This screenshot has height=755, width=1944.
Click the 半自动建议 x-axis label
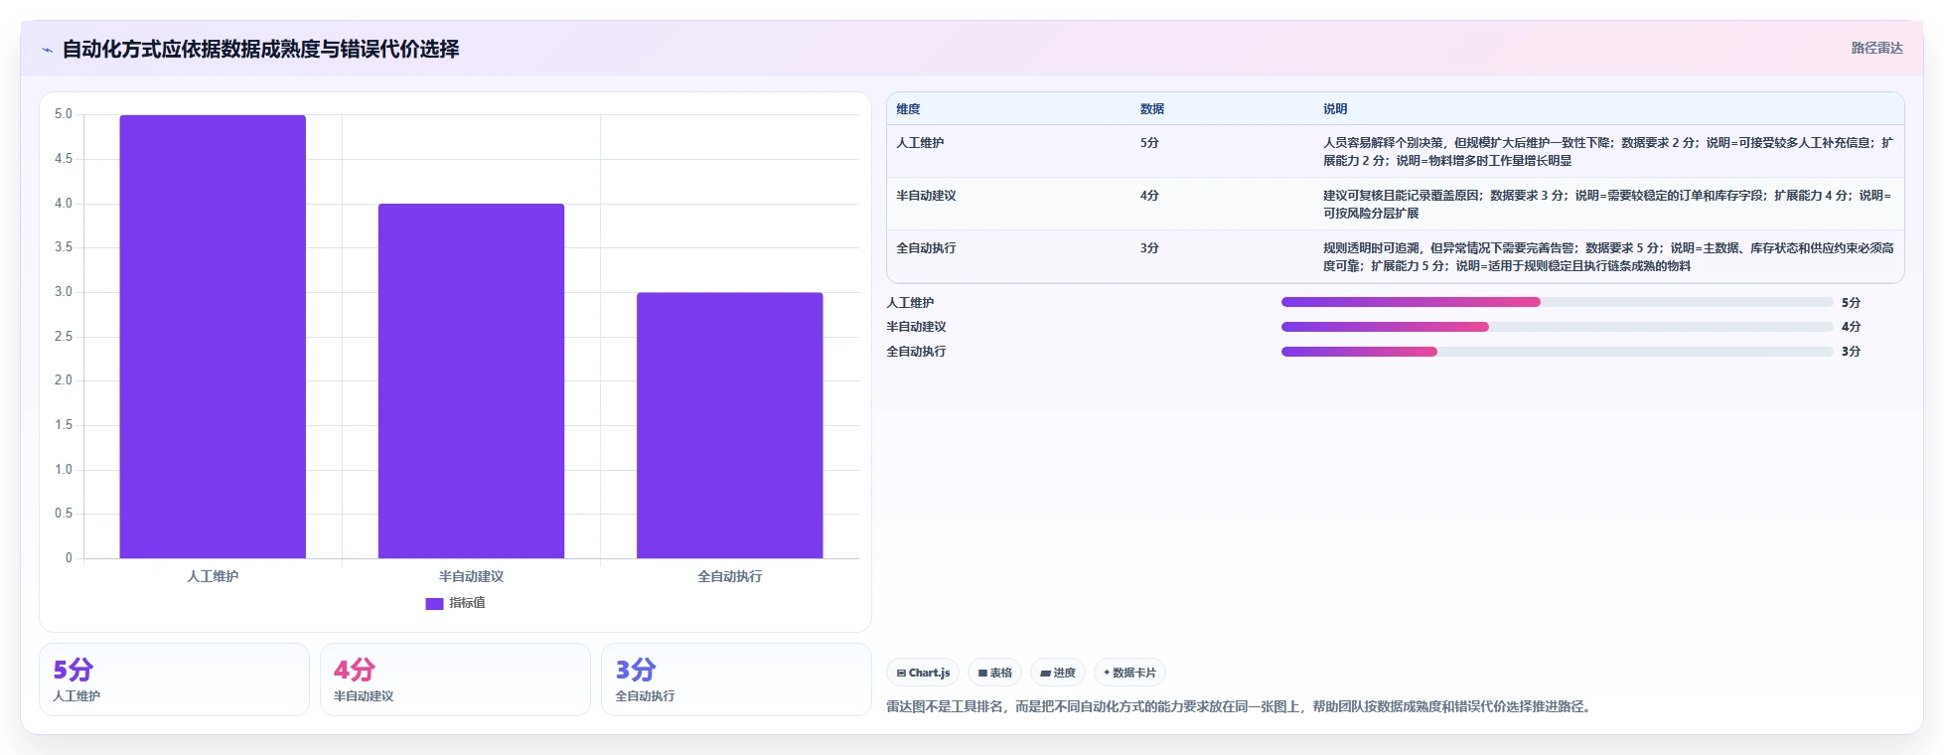tap(471, 576)
